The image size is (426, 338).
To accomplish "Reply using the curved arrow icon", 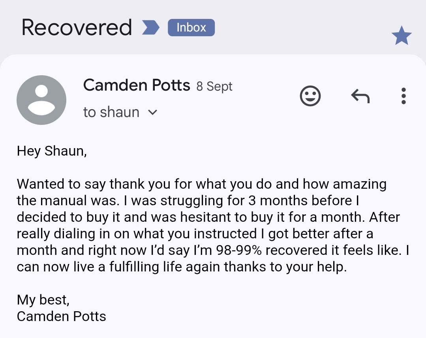I will pyautogui.click(x=360, y=96).
